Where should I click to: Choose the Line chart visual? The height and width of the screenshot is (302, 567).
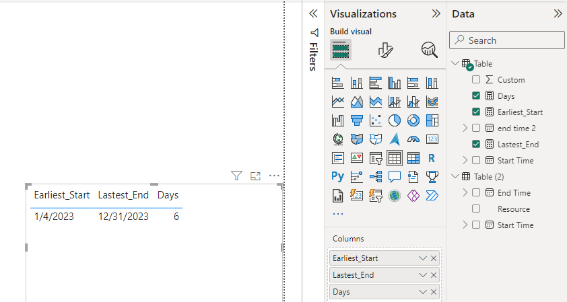click(x=338, y=102)
